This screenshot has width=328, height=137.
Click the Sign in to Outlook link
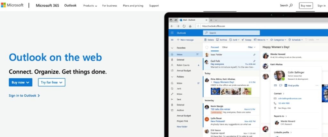(24, 96)
